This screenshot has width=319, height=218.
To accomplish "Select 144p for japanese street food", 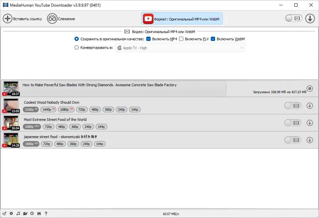I will pos(100,144).
